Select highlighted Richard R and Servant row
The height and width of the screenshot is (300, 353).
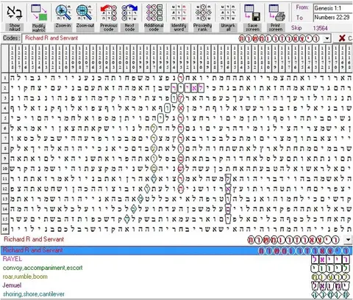[x=176, y=250]
